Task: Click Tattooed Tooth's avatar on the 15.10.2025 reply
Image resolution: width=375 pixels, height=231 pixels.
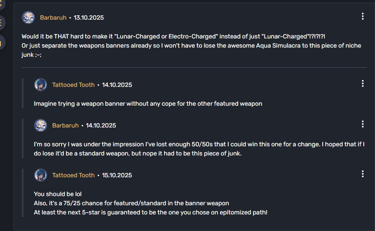Action: 41,175
